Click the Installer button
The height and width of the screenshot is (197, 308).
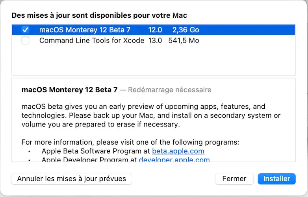click(276, 179)
